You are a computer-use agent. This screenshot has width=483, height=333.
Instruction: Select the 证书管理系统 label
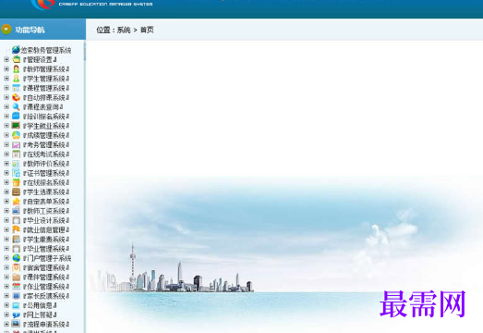[x=46, y=173]
